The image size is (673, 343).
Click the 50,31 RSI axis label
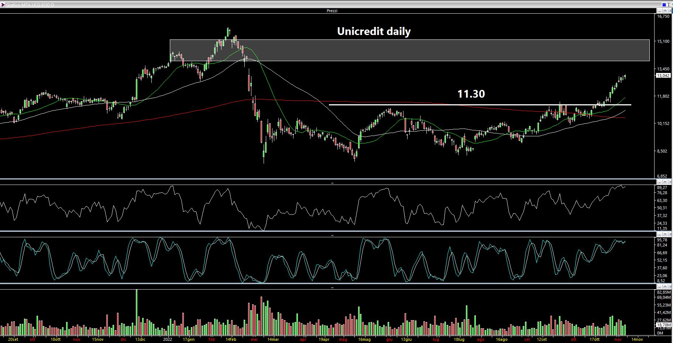[x=662, y=208]
